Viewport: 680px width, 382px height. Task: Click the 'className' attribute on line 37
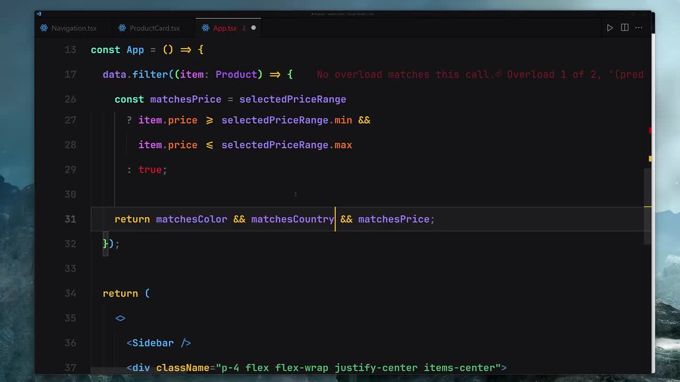pyautogui.click(x=183, y=368)
